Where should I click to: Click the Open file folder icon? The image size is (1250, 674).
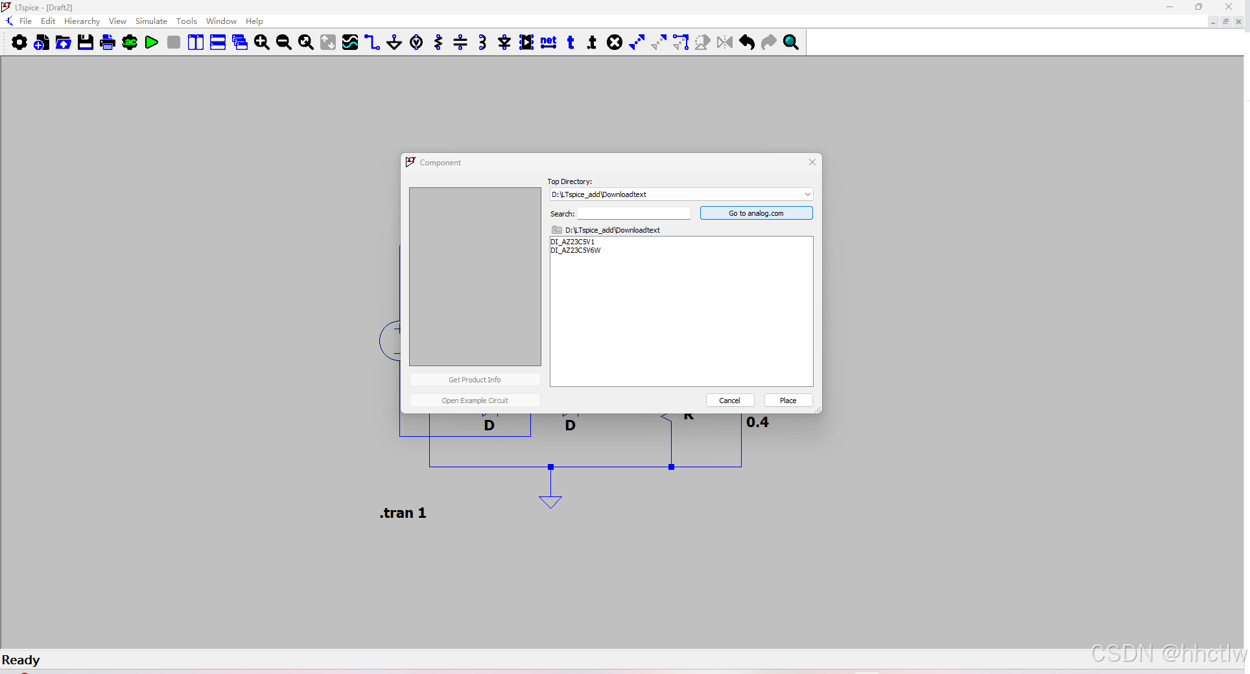point(64,43)
